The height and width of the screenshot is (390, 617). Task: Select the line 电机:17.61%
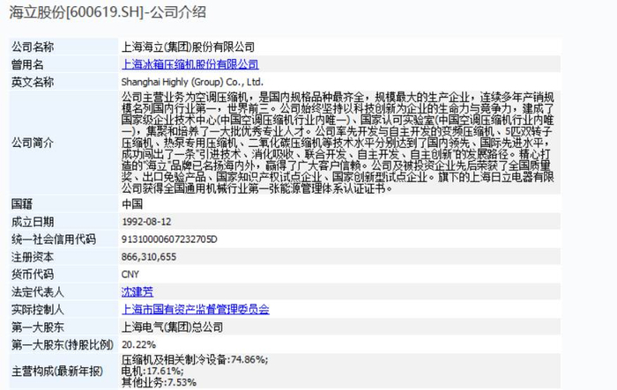[152, 371]
